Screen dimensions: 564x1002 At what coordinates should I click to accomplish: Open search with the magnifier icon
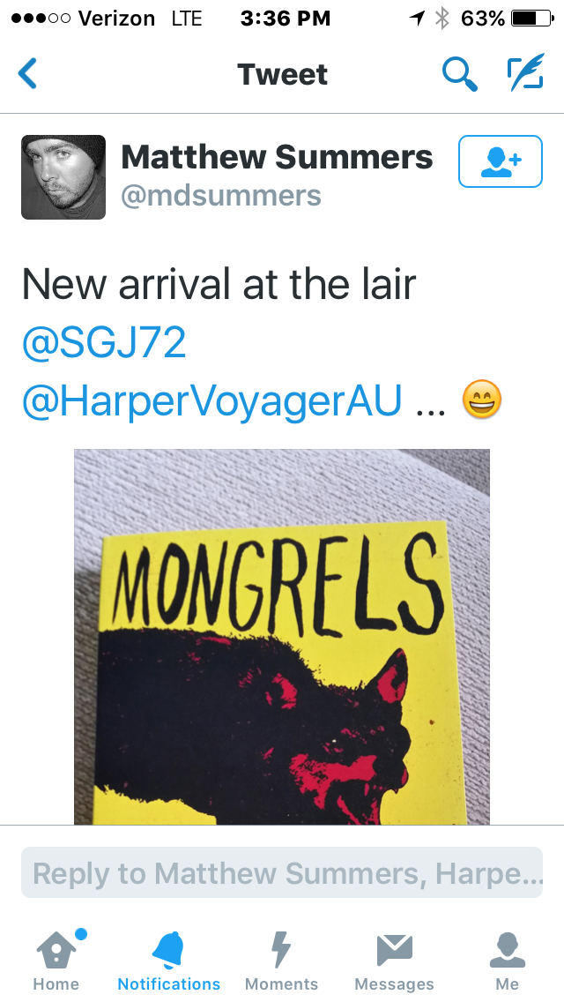pyautogui.click(x=460, y=73)
